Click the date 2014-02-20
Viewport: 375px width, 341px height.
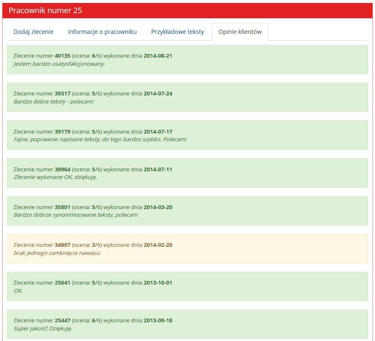click(x=158, y=245)
